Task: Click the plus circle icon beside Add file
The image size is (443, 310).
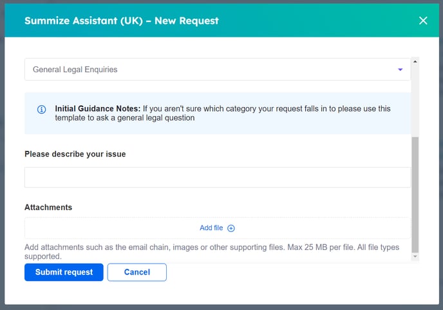Action: pos(231,228)
